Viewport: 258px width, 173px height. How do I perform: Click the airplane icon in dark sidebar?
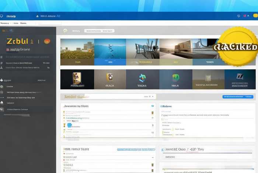[x=2, y=80]
